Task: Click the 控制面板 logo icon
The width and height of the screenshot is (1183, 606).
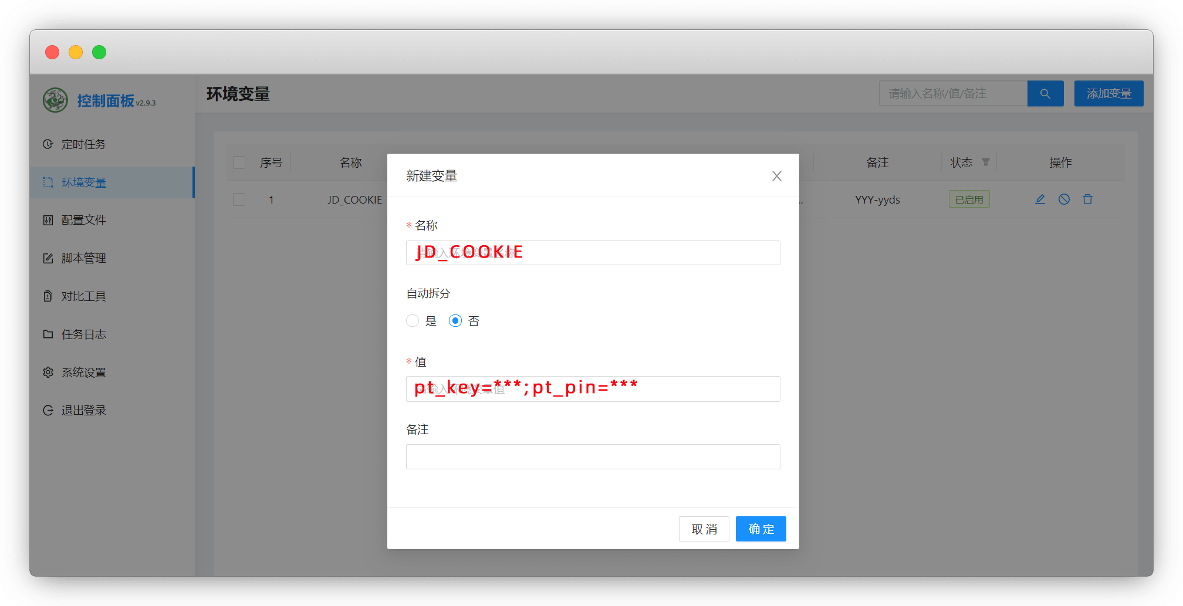Action: coord(55,100)
